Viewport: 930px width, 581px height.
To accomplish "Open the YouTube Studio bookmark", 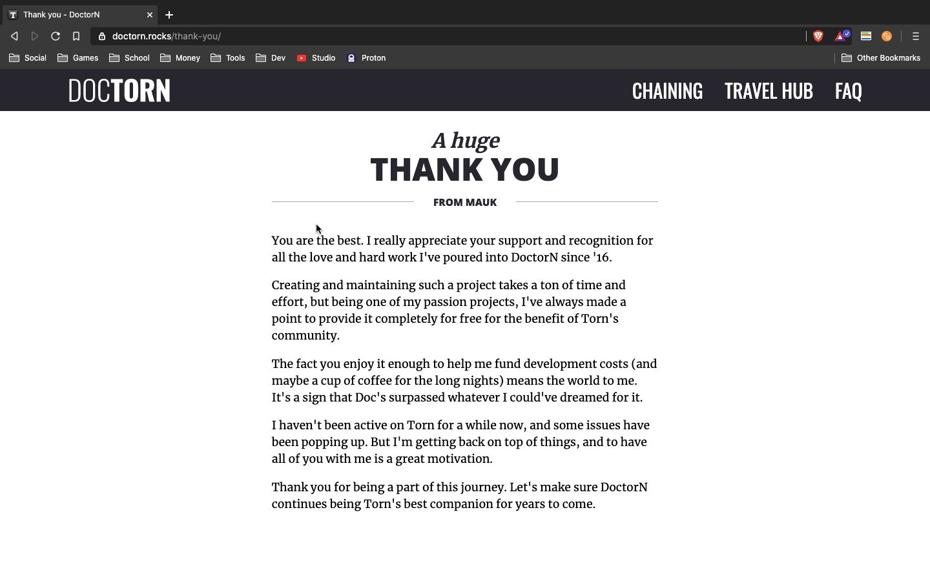I will pyautogui.click(x=316, y=58).
